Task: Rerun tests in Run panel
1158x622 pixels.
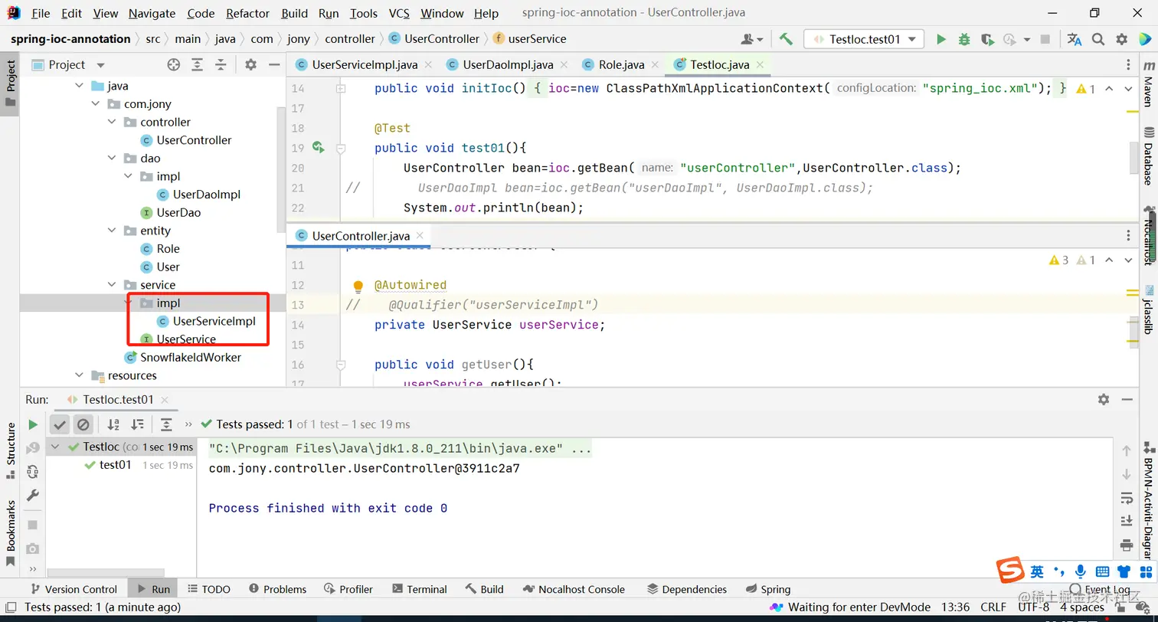Action: (32, 424)
